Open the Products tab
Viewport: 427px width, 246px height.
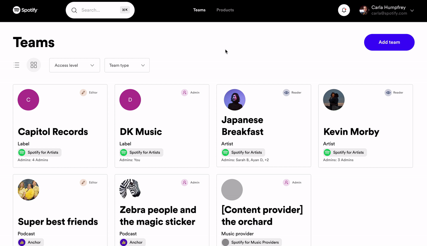[x=225, y=10]
